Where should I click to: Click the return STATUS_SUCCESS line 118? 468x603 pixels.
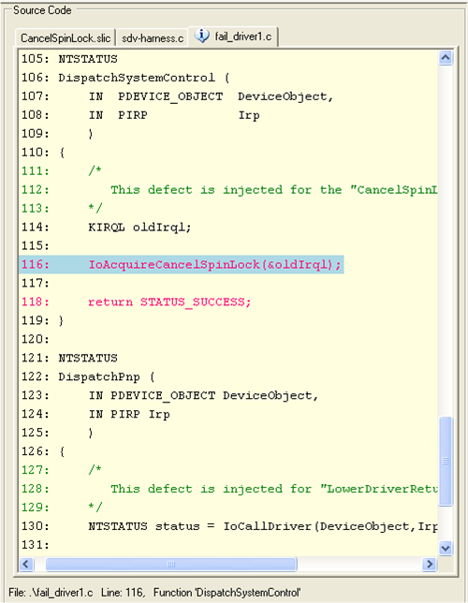[x=169, y=301]
